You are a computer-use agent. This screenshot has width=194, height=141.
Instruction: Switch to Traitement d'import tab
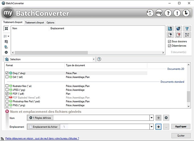click(35, 23)
